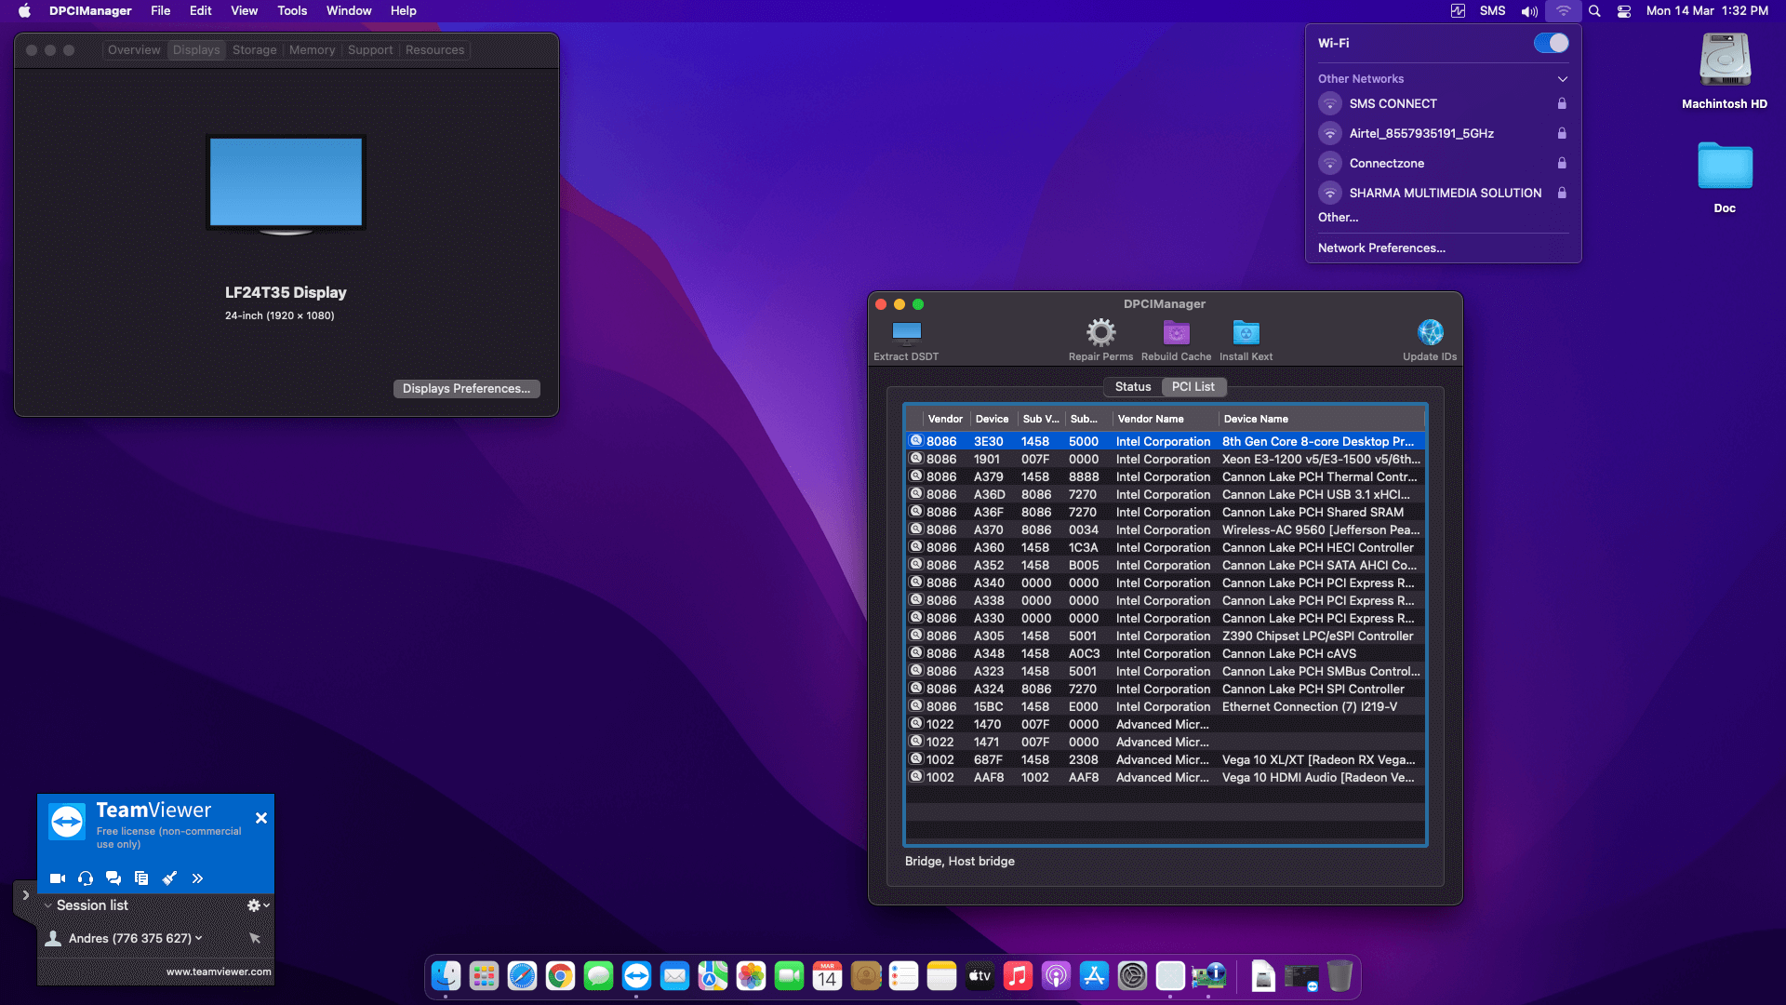
Task: Open the TeamViewer chat bubbles icon
Action: 113,878
